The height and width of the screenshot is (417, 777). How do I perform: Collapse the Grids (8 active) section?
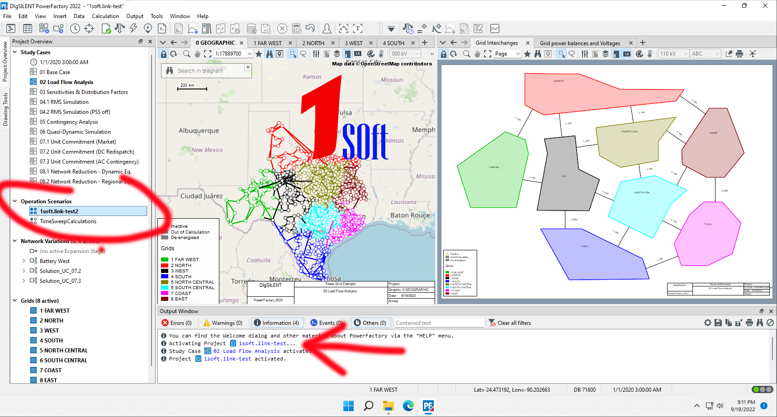[15, 300]
